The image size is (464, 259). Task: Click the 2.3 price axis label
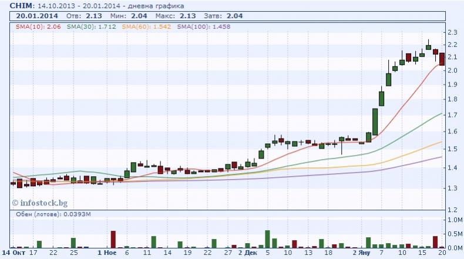(452, 32)
